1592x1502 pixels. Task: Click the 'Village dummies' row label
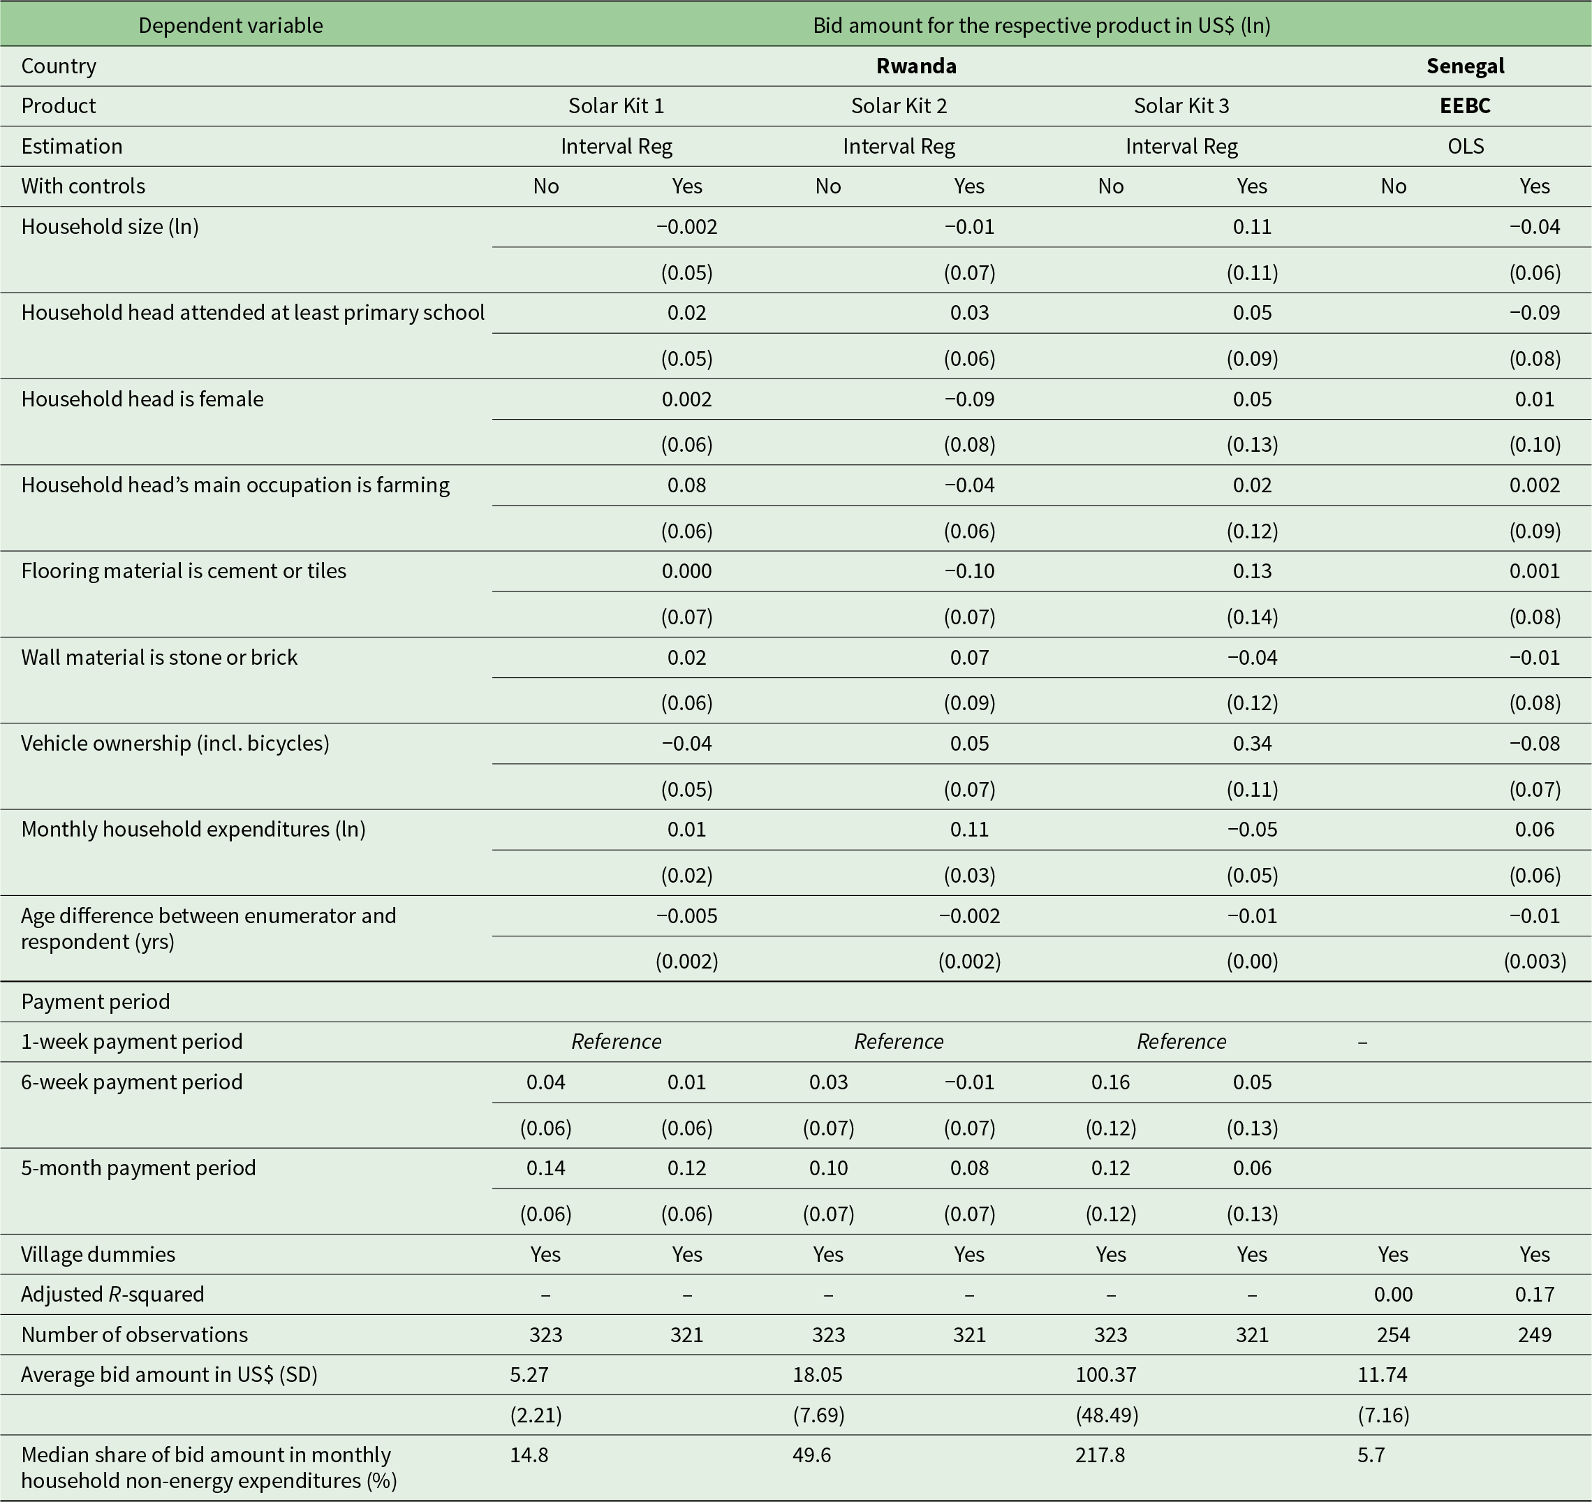pos(98,1254)
